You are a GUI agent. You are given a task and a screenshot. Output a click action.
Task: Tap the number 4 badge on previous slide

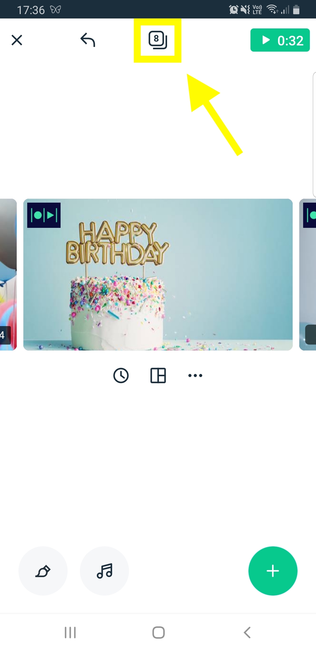pyautogui.click(x=5, y=335)
